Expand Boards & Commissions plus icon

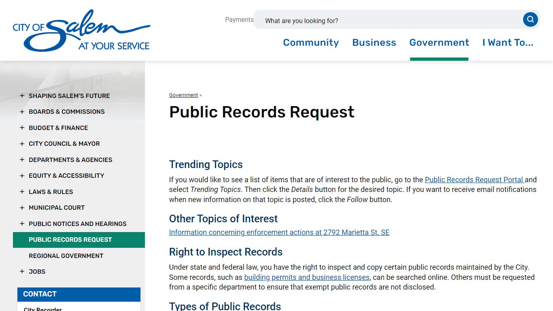[22, 112]
